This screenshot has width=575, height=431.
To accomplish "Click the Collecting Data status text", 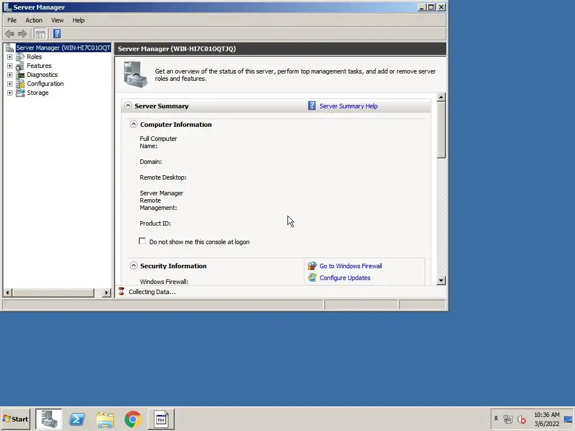I will (x=152, y=292).
